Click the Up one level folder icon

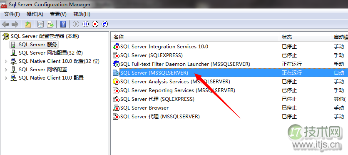pyautogui.click(x=28, y=24)
